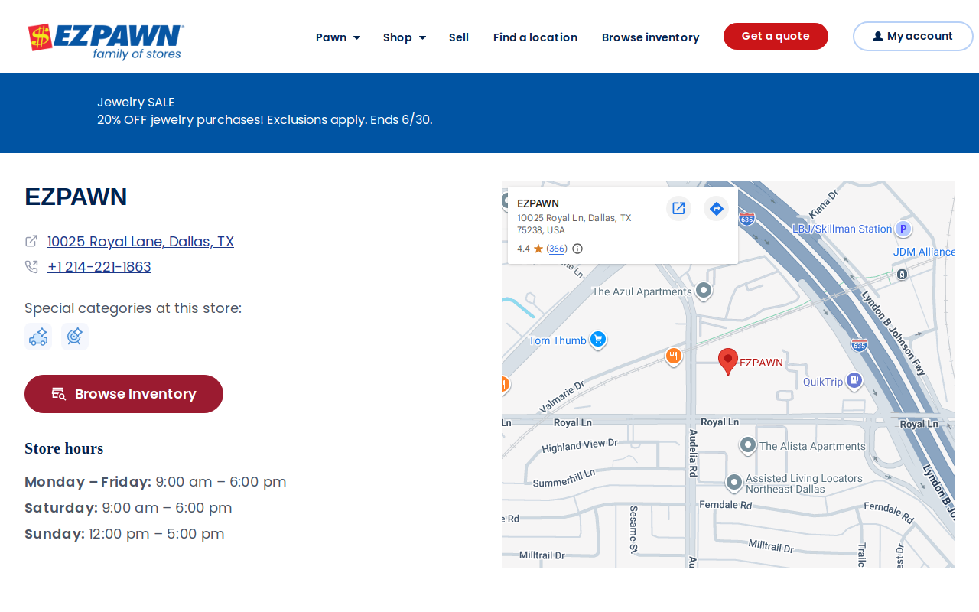Image resolution: width=979 pixels, height=612 pixels.
Task: Click the EZPAWN family of stores logo
Action: (x=106, y=41)
